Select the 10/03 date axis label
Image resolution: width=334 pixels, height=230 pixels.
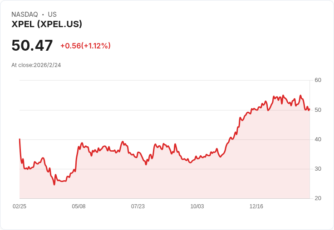click(197, 206)
